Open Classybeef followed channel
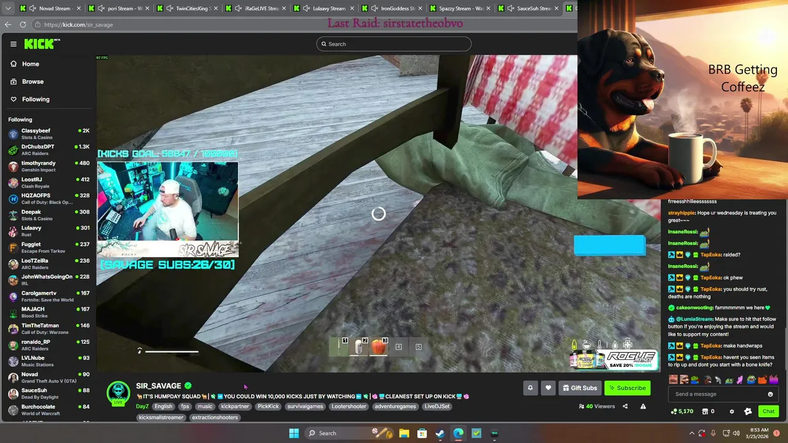 point(48,134)
